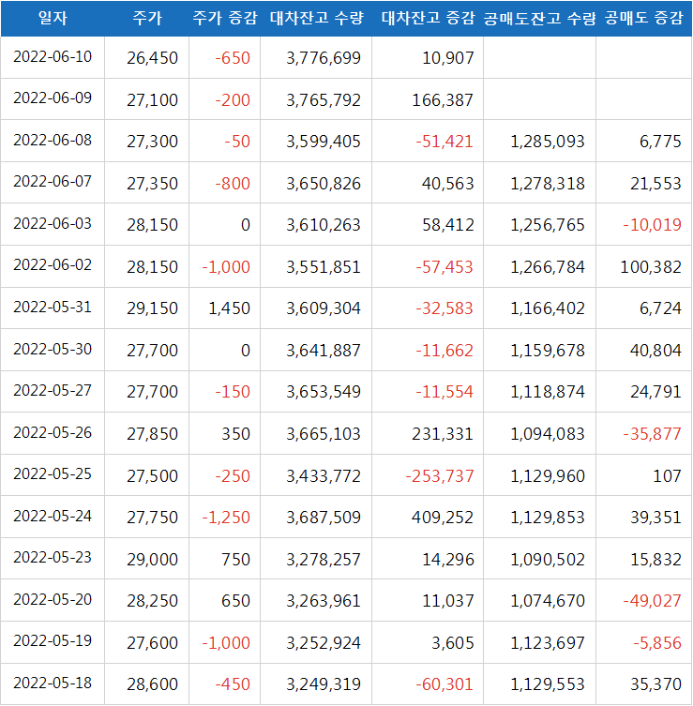Click price change value -1,250
693x706 pixels.
(226, 518)
